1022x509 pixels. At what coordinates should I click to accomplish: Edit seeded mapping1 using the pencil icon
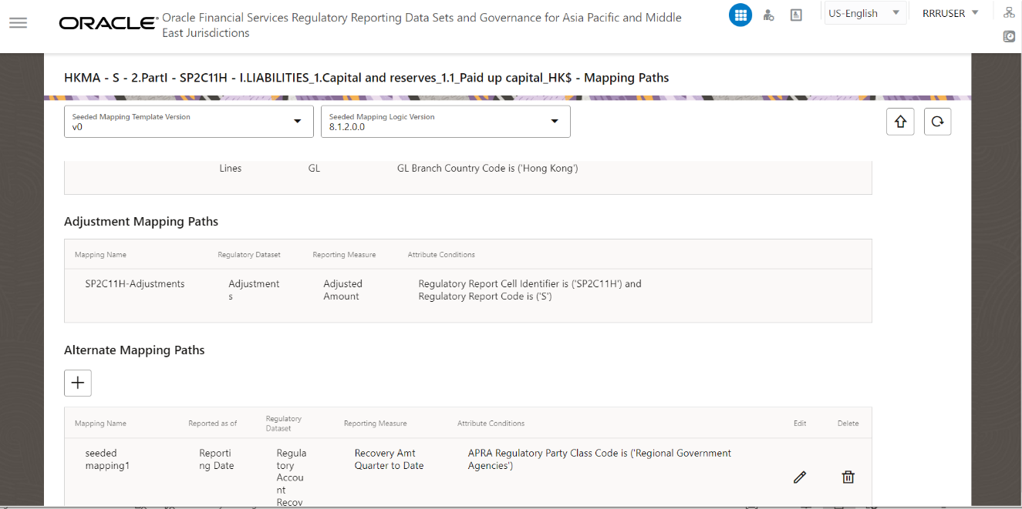799,477
